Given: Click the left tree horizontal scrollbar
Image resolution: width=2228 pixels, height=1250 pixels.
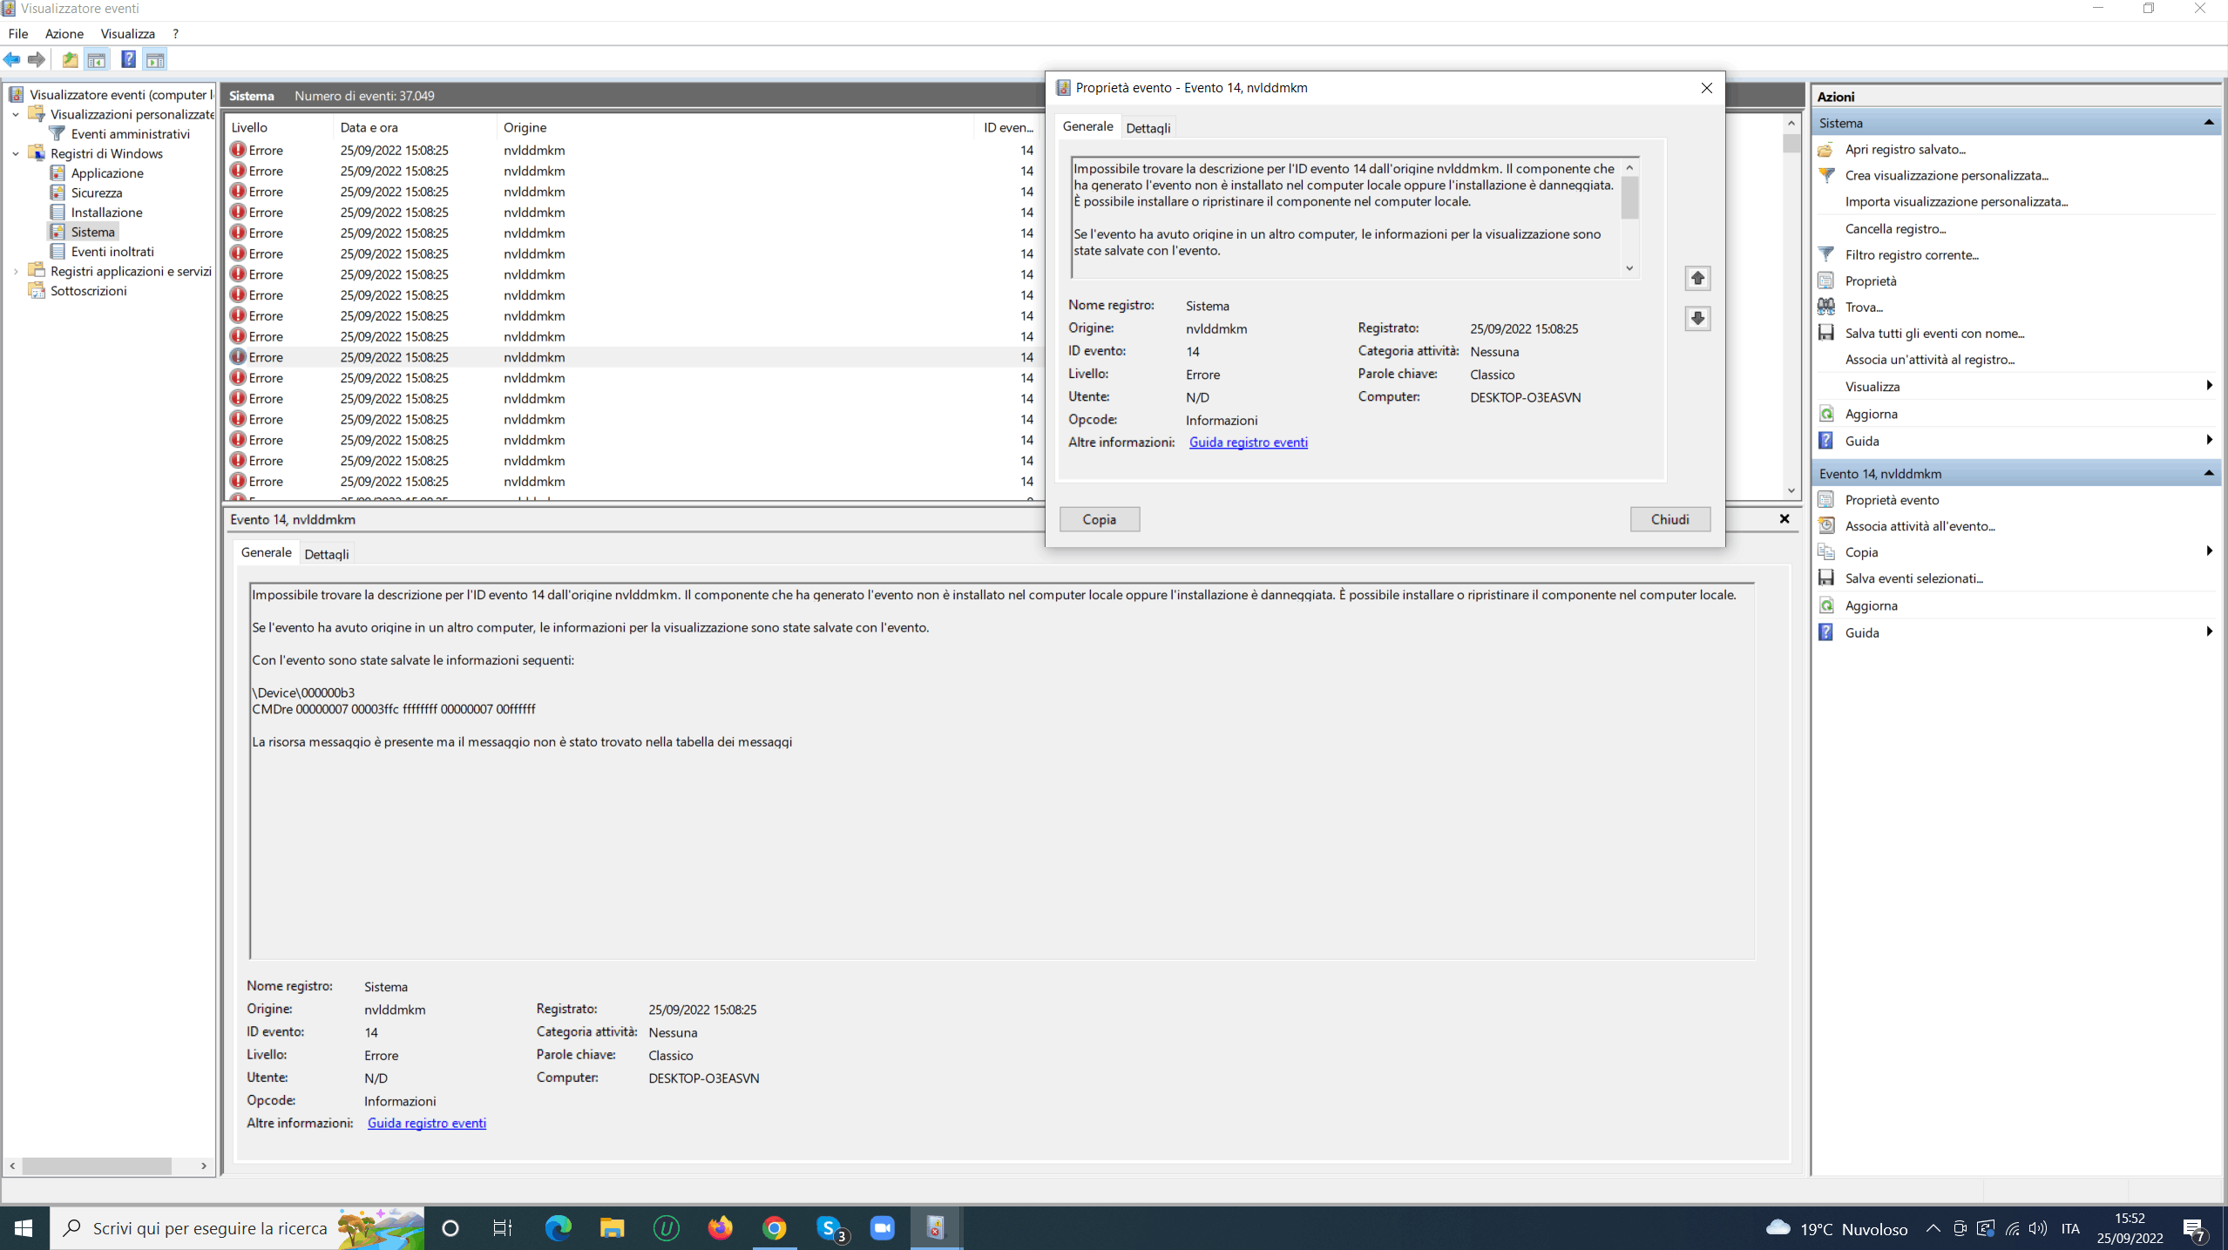Looking at the screenshot, I should pyautogui.click(x=96, y=1166).
